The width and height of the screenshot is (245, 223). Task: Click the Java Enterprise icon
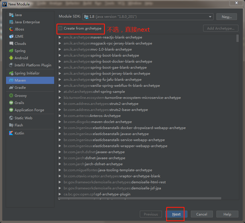point(11,22)
